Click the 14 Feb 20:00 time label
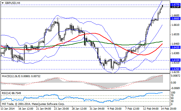 coord(169,109)
